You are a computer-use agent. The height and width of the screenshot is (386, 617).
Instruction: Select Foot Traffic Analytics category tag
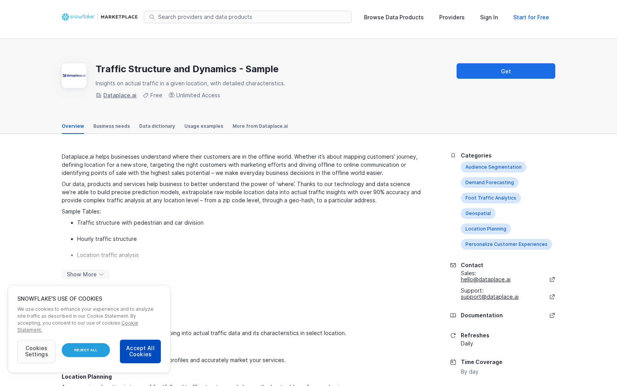click(x=491, y=198)
